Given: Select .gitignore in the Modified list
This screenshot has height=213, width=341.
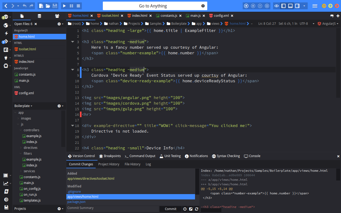Looking at the screenshot, I should pos(74,192).
